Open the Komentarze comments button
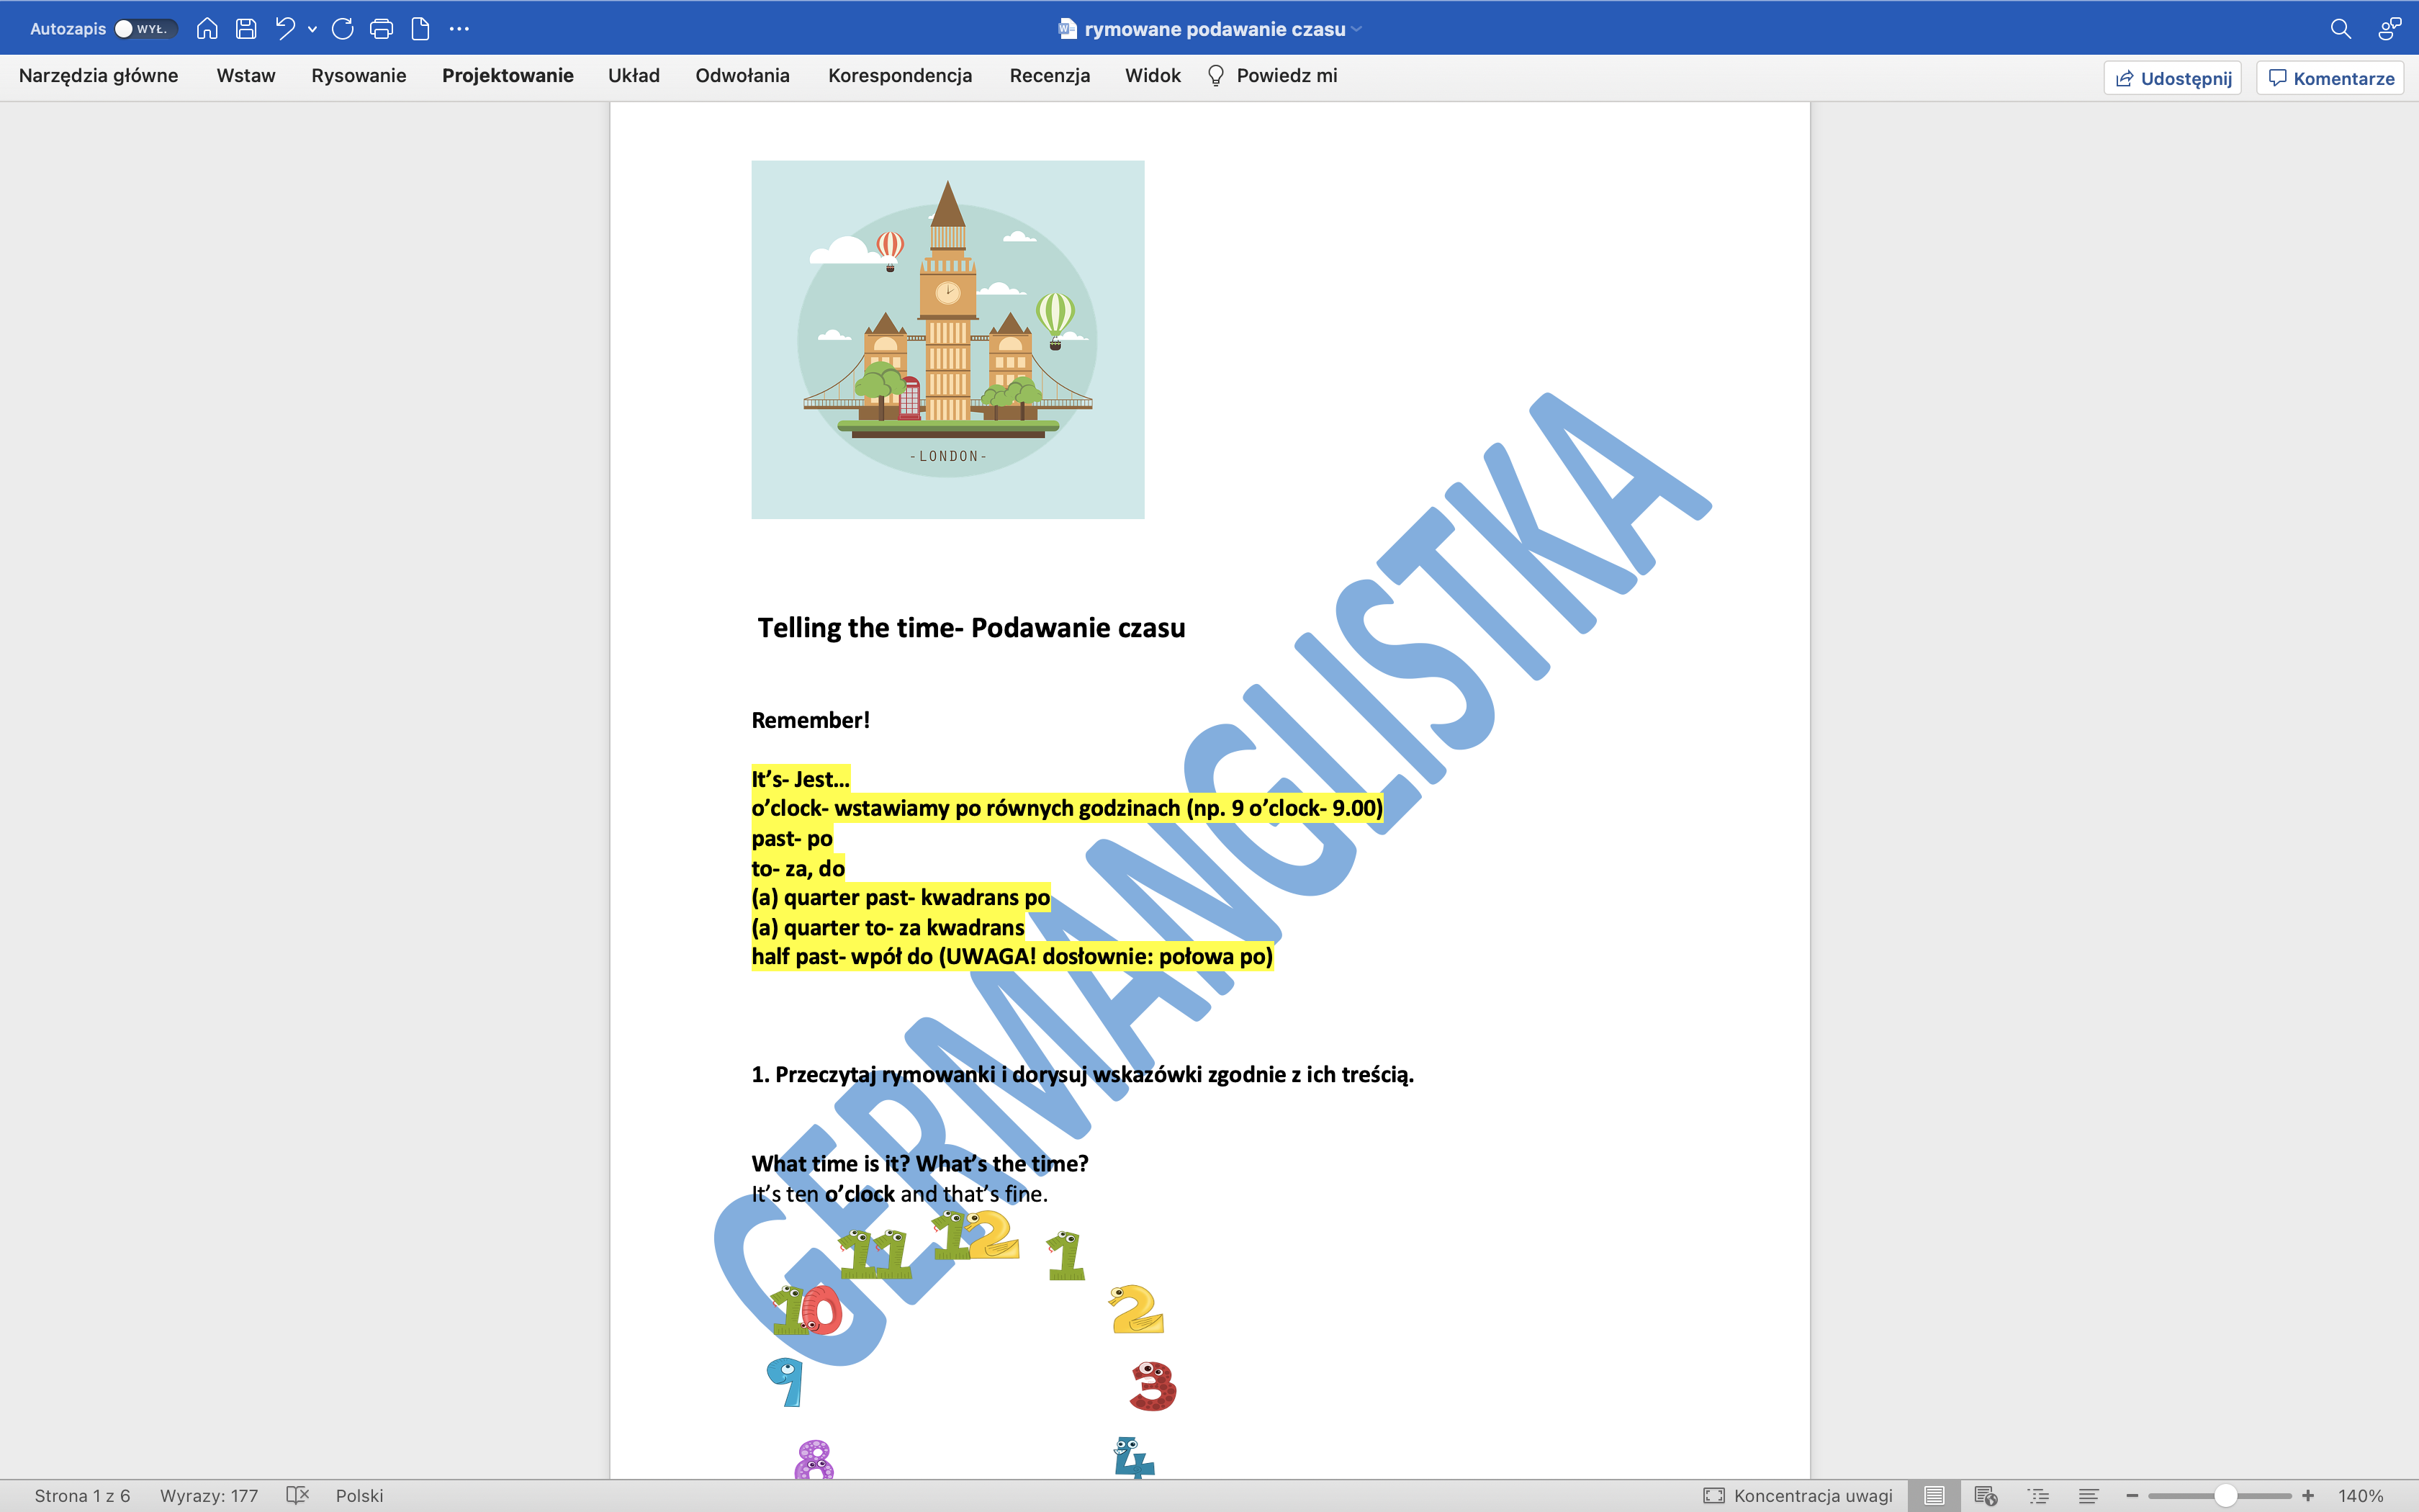The height and width of the screenshot is (1512, 2419). pyautogui.click(x=2330, y=78)
